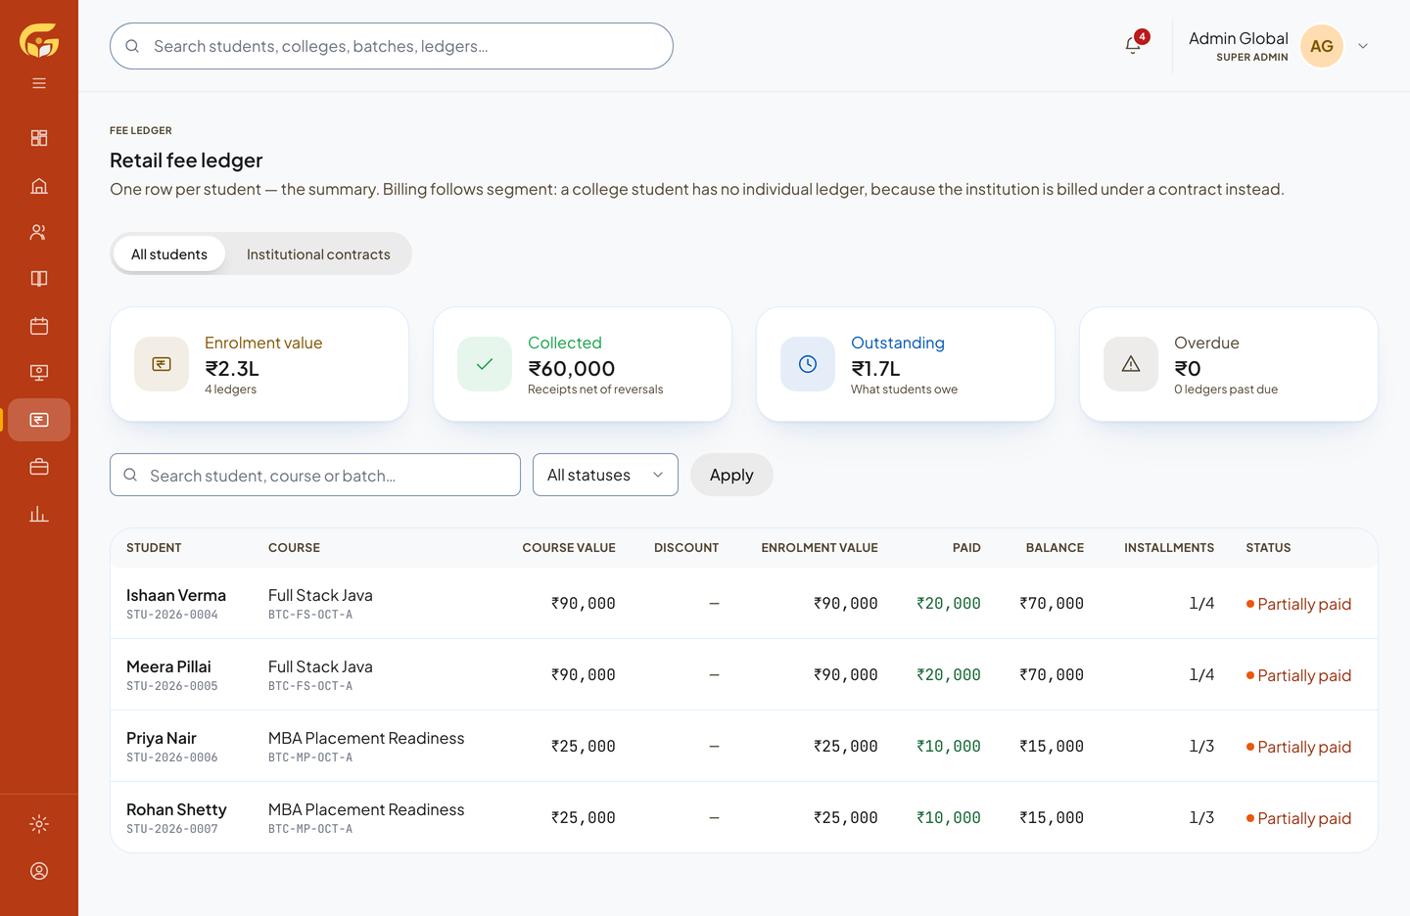1410x916 pixels.
Task: Click the BALANCE column header
Action: [1055, 548]
